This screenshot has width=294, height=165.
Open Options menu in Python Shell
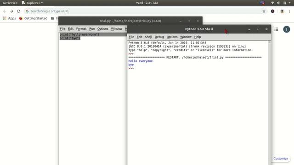172,37
